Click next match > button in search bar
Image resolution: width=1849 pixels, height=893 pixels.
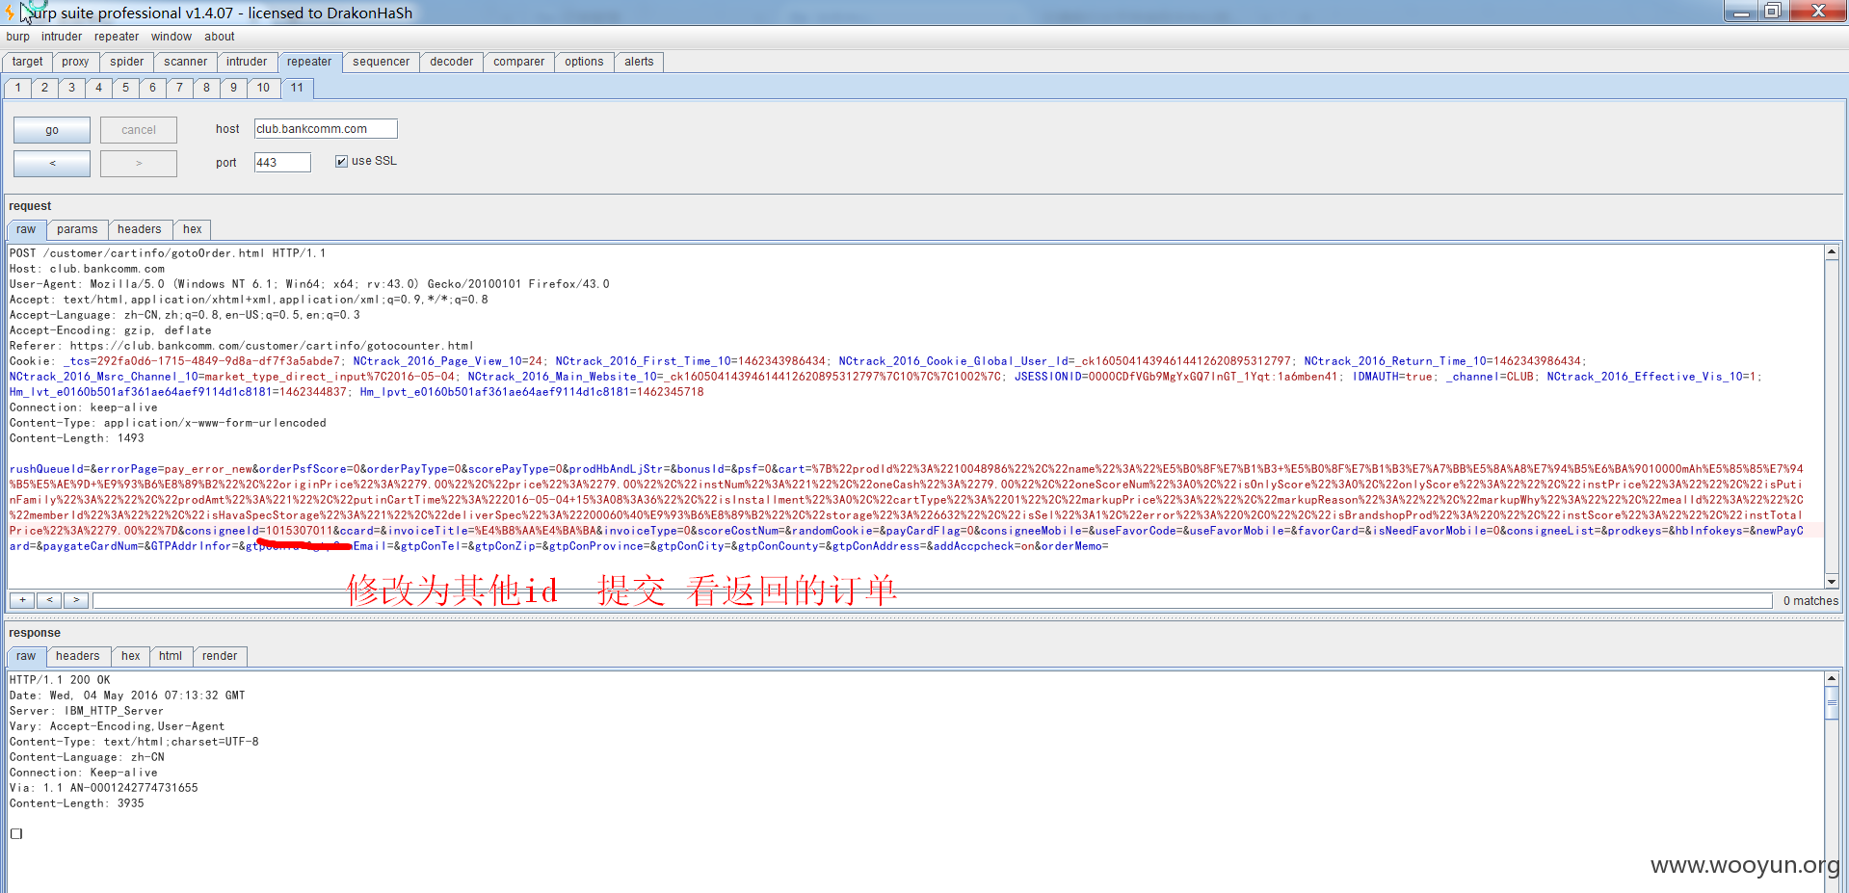point(76,600)
